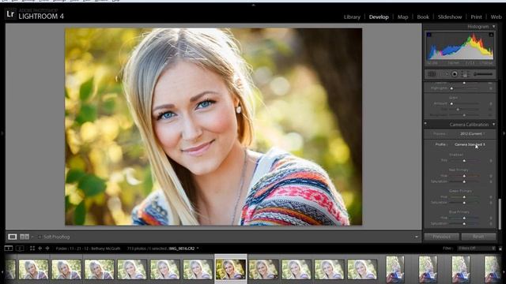Adjust the Blue Primary Saturation slider
Viewport: 506px width, 284px height.
point(465,223)
